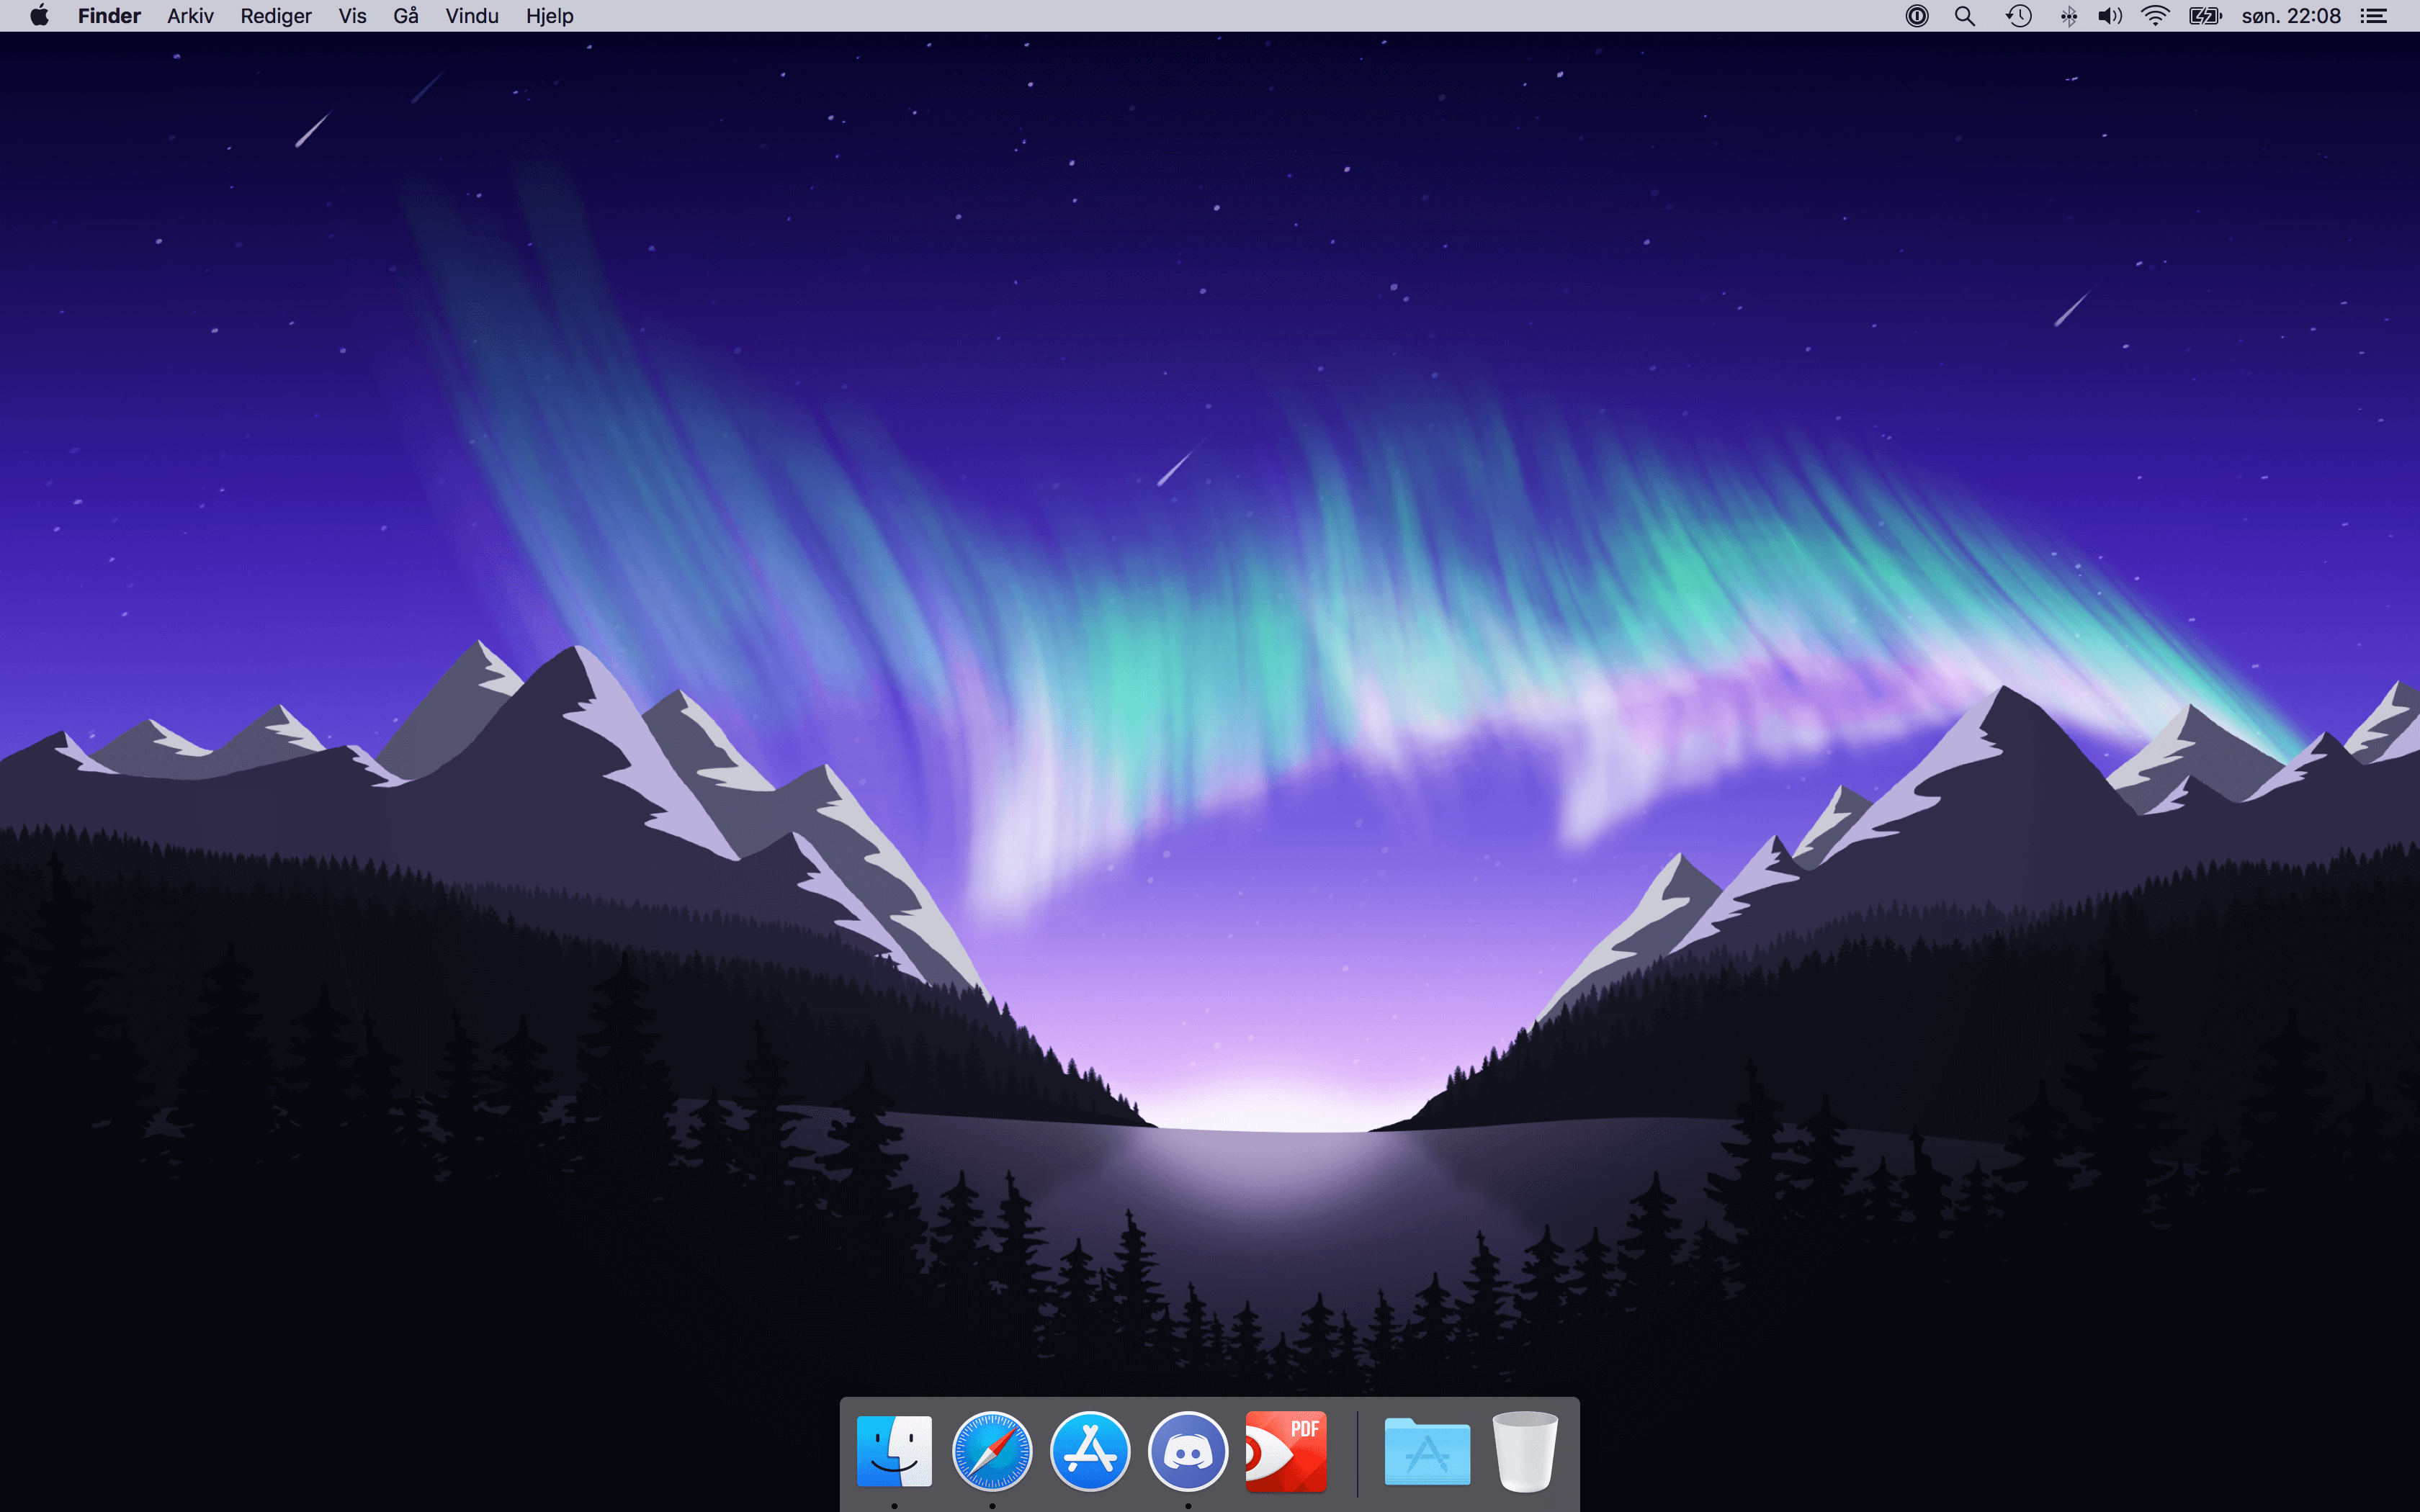Show Notification Center list icon

click(x=2374, y=16)
